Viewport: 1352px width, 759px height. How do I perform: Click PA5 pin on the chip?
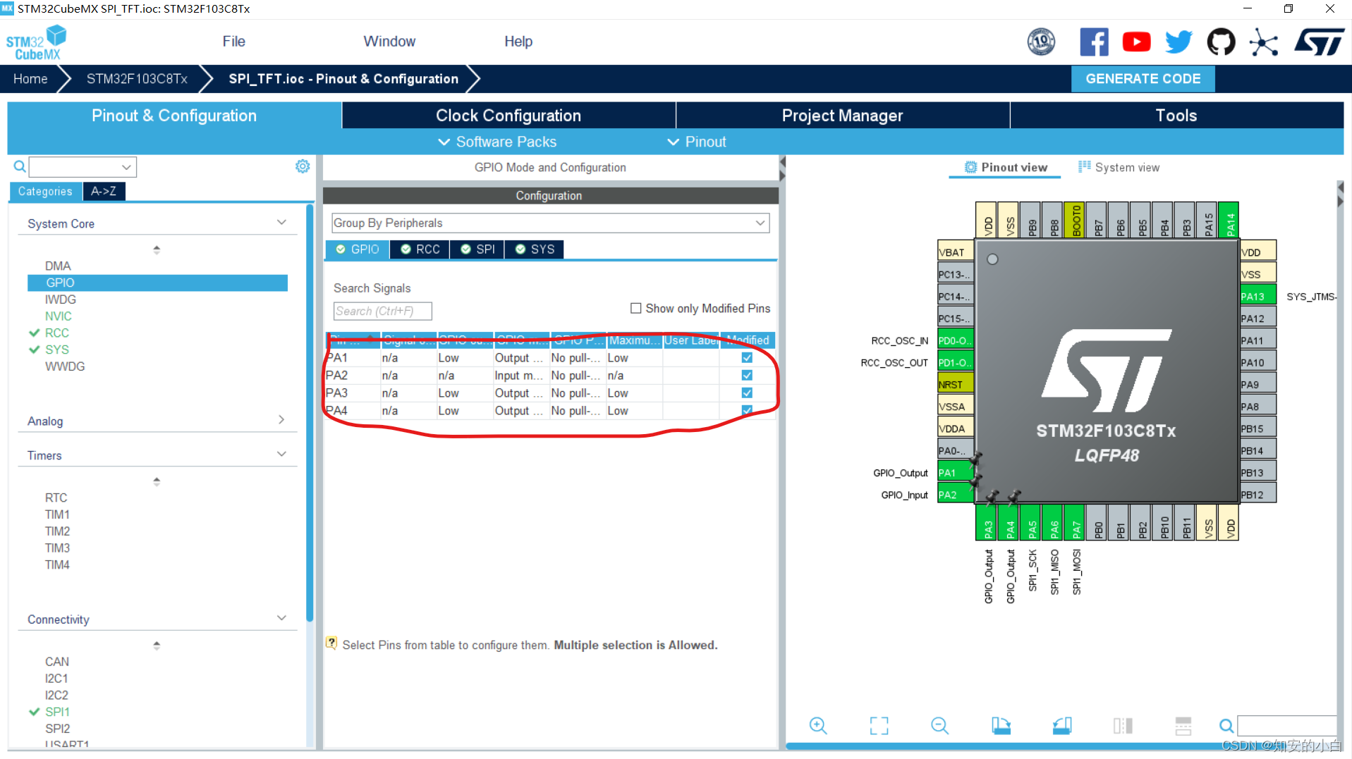pyautogui.click(x=1032, y=522)
